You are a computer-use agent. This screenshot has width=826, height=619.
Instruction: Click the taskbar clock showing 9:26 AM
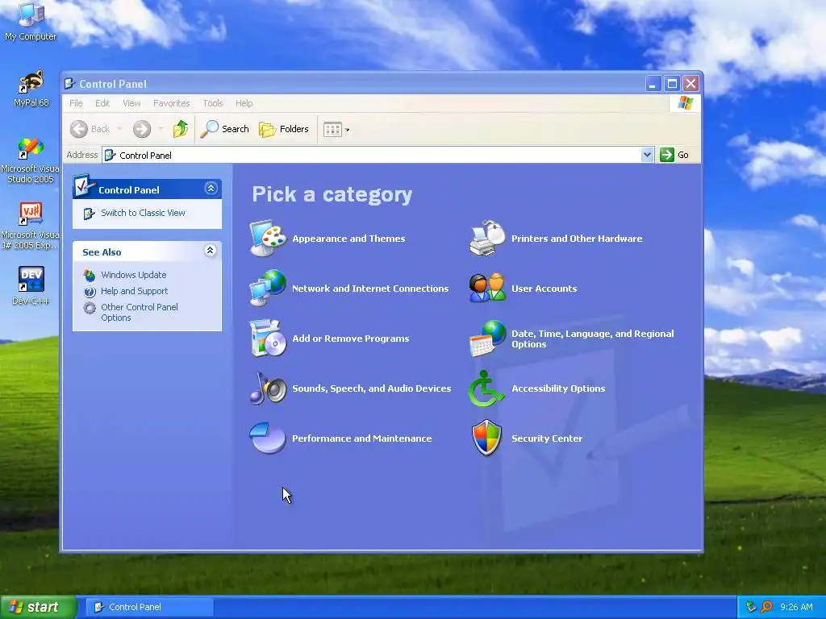[796, 607]
